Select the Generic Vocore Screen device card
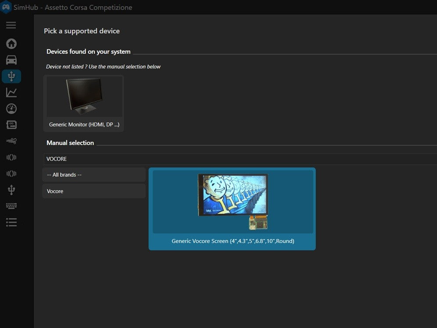Image resolution: width=437 pixels, height=328 pixels. [x=232, y=209]
